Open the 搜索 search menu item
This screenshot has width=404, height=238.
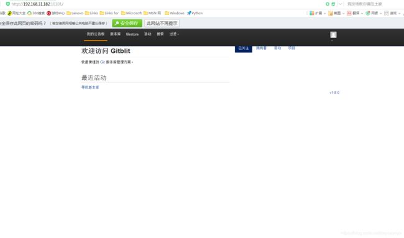pos(160,34)
